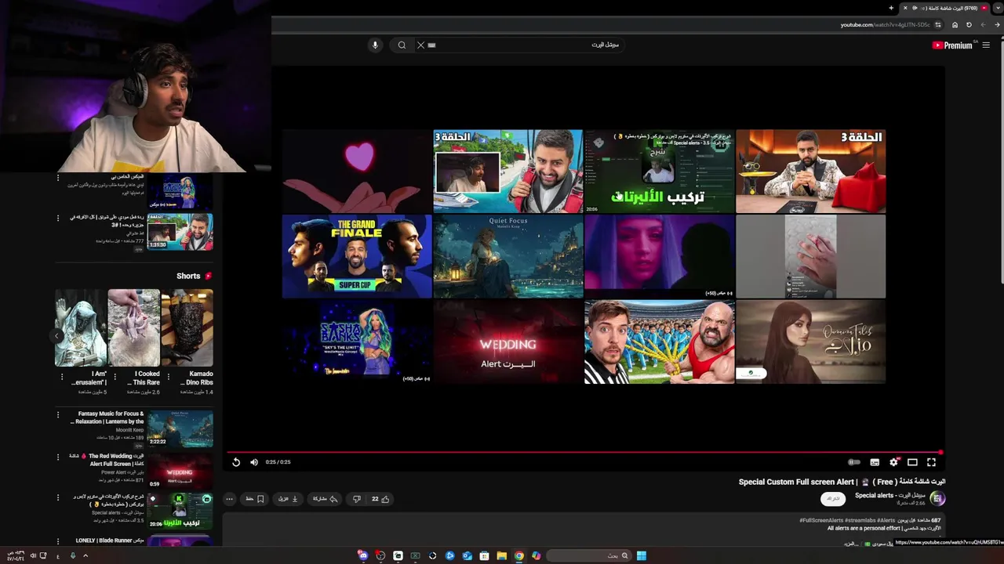Open the woman portrait endscreen video
The height and width of the screenshot is (564, 1004).
[x=811, y=342]
